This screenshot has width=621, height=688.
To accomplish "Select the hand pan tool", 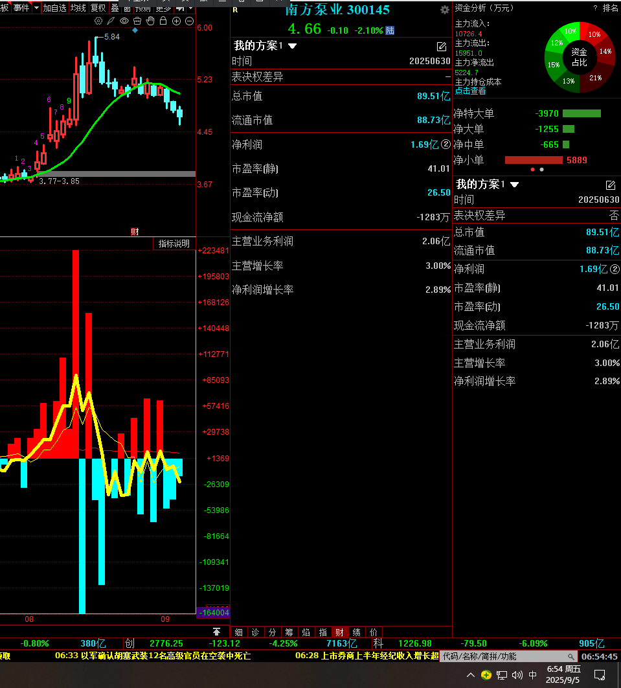I will pyautogui.click(x=150, y=21).
